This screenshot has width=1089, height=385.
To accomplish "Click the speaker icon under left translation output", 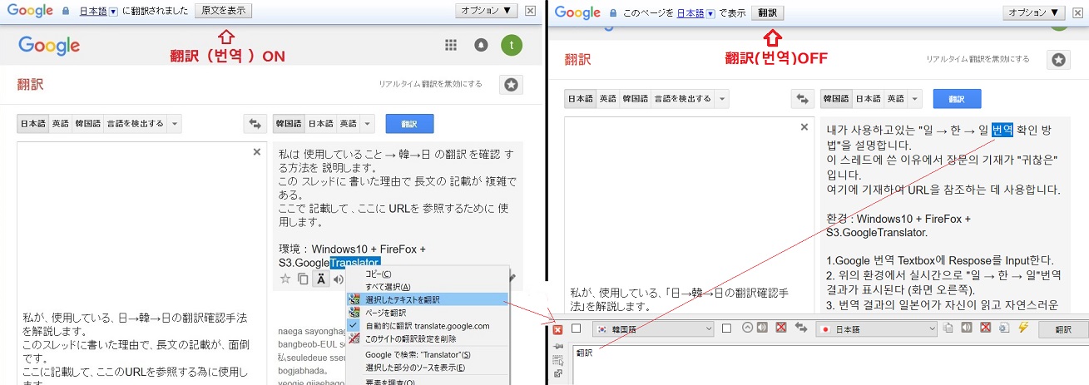I will [x=339, y=279].
